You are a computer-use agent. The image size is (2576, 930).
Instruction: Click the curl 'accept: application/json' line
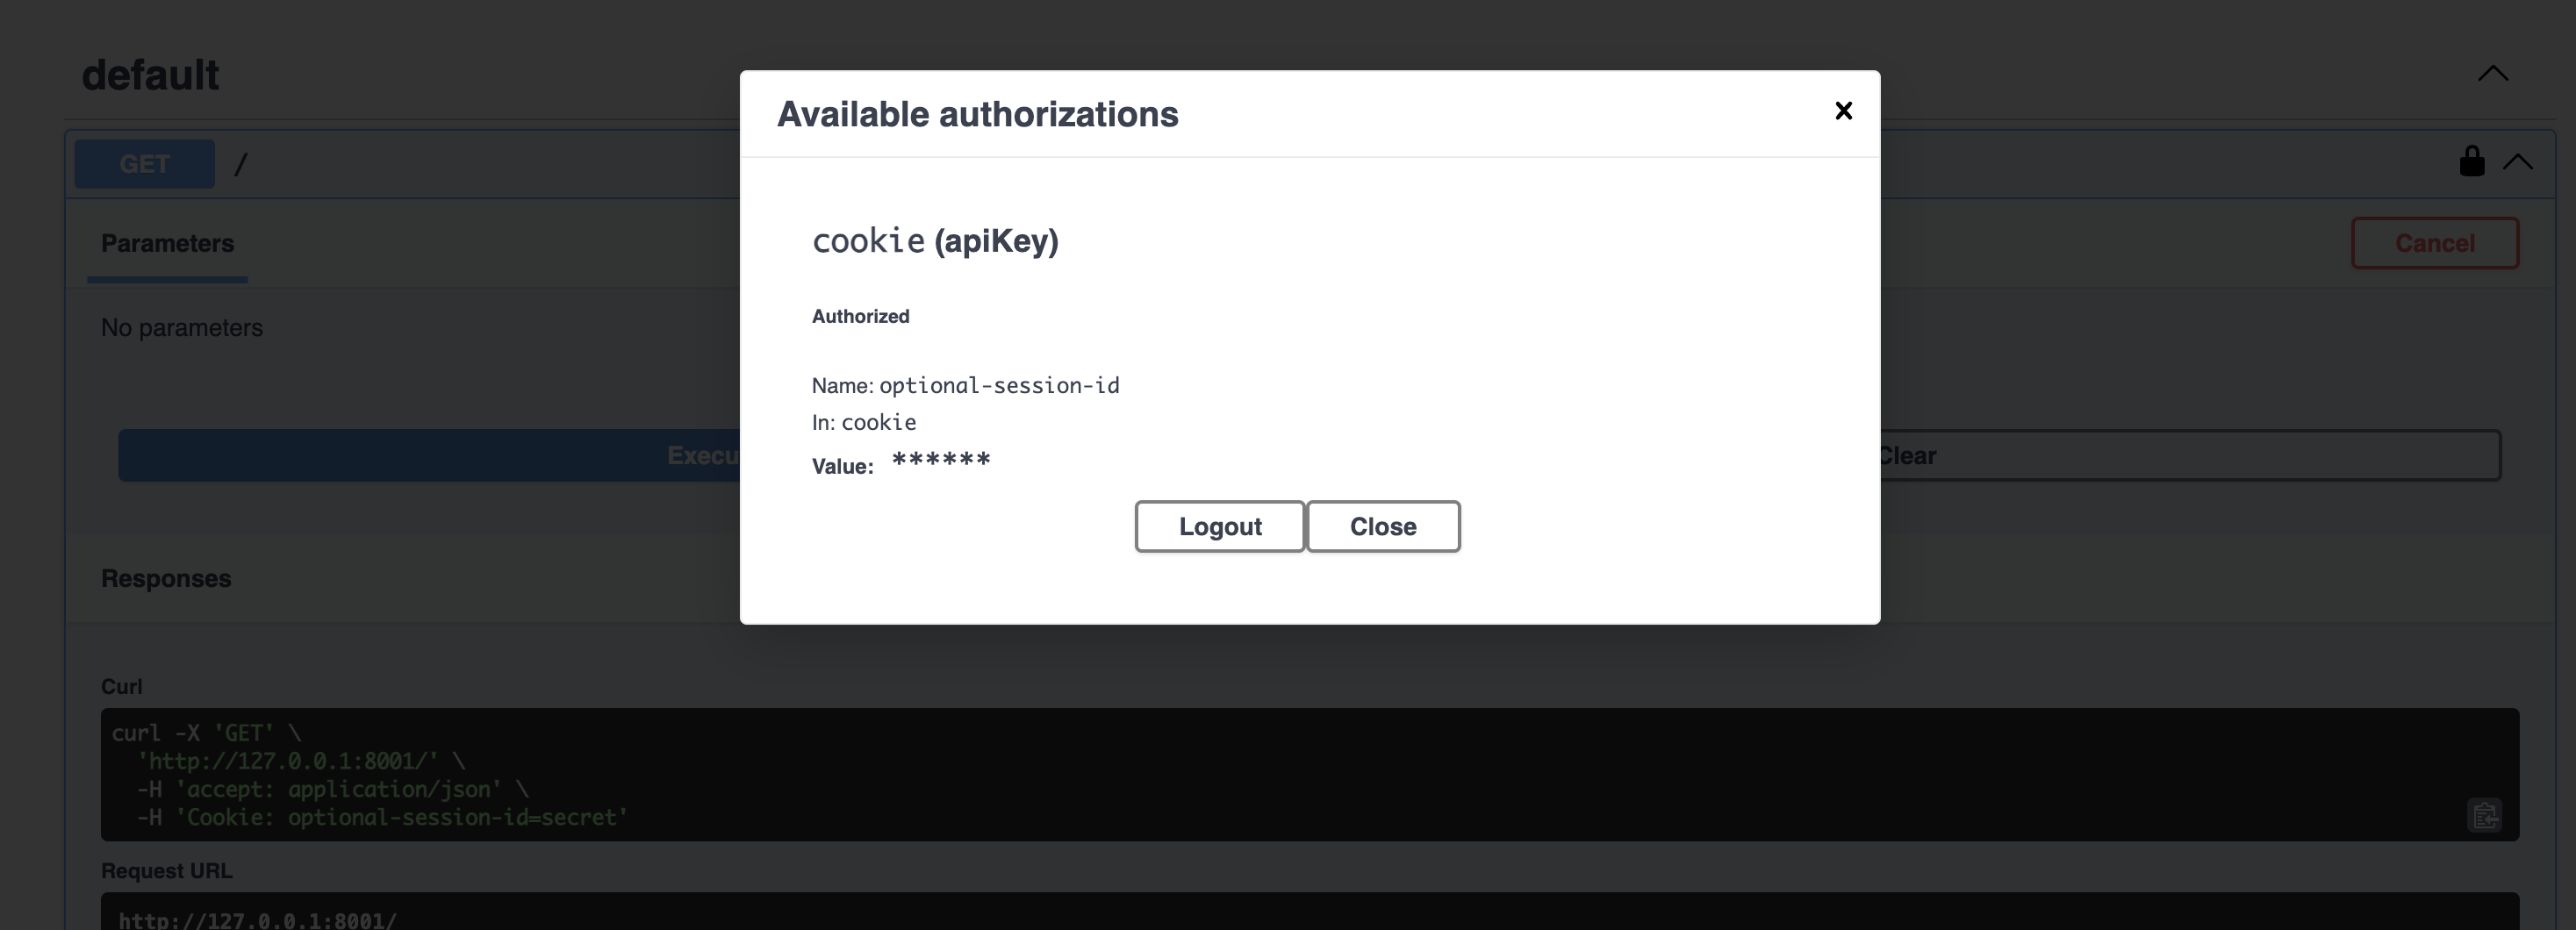pyautogui.click(x=333, y=789)
